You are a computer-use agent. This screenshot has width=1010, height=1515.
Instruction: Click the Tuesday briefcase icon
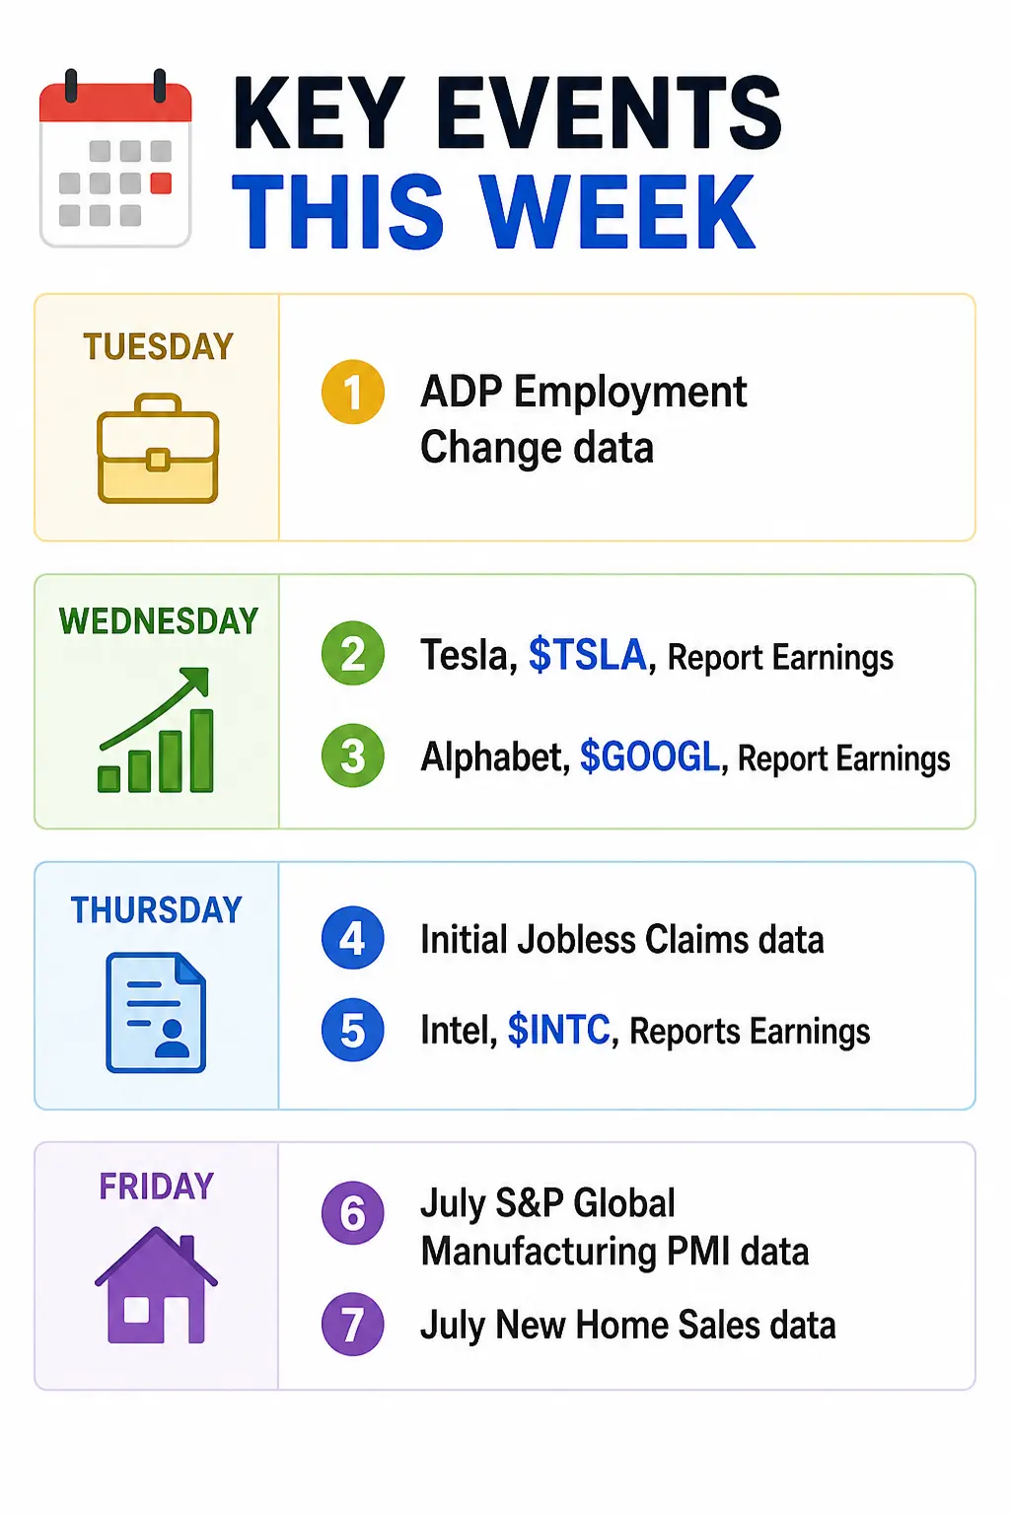pyautogui.click(x=158, y=449)
